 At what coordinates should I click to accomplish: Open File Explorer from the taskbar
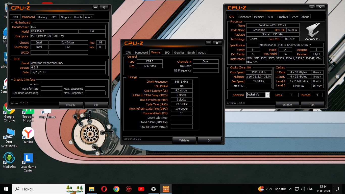pos(91,189)
